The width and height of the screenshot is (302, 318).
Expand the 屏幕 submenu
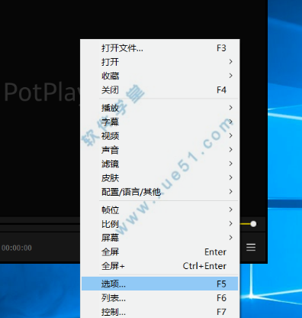pyautogui.click(x=159, y=238)
